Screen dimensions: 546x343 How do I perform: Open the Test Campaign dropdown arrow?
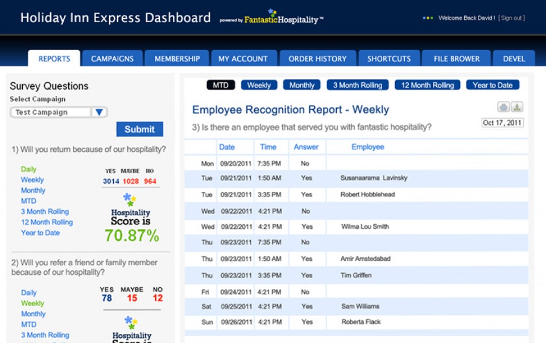coord(99,112)
